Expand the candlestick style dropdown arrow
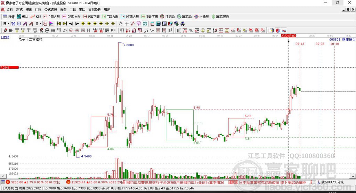Screen dimensions: 356x193 (x=41, y=24)
